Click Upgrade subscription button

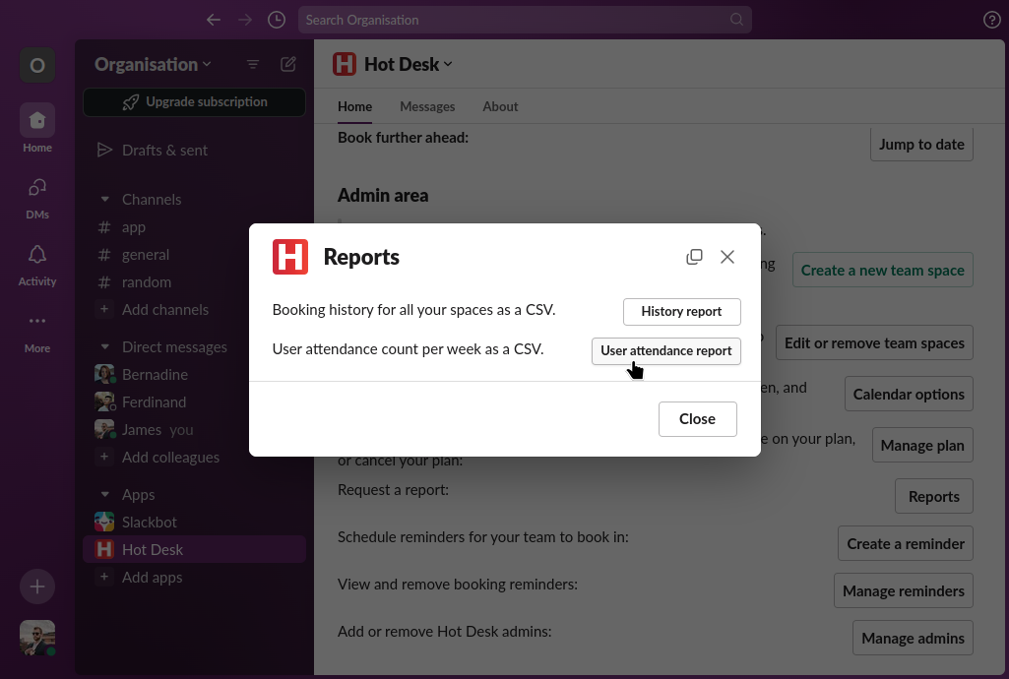[194, 102]
